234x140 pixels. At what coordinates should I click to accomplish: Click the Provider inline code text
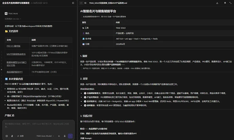(x=31, y=100)
